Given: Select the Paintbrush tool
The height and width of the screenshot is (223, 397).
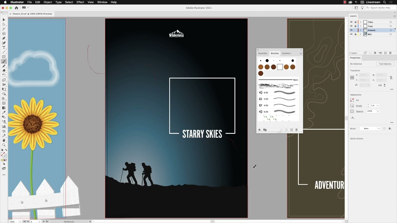Looking at the screenshot, I should point(4,61).
